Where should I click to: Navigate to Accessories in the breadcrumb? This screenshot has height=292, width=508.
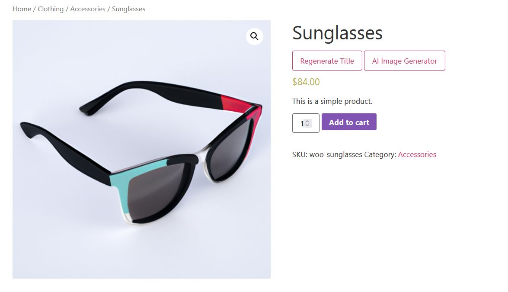88,9
